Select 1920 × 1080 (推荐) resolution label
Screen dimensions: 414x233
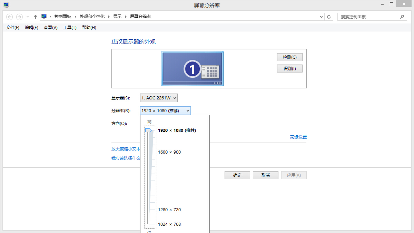tap(177, 130)
